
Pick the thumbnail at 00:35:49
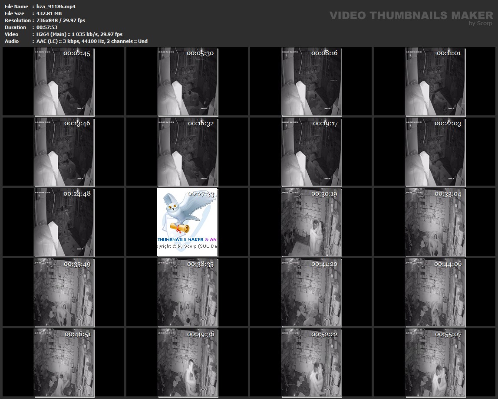pos(63,292)
